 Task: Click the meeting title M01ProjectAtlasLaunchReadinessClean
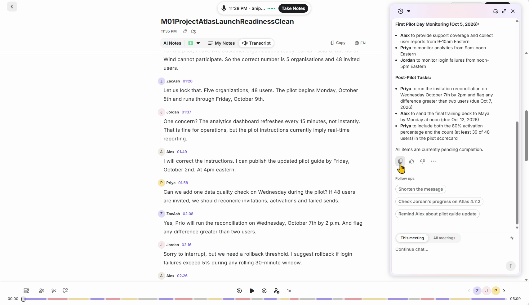(x=227, y=21)
